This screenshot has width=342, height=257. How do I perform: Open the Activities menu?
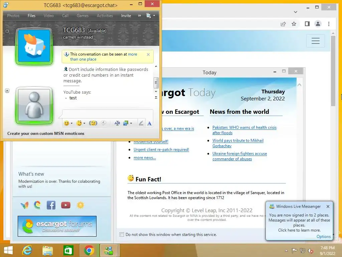(105, 16)
